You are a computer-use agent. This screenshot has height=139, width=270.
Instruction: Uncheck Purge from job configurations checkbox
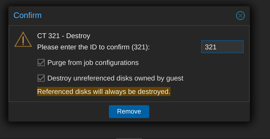click(x=41, y=63)
